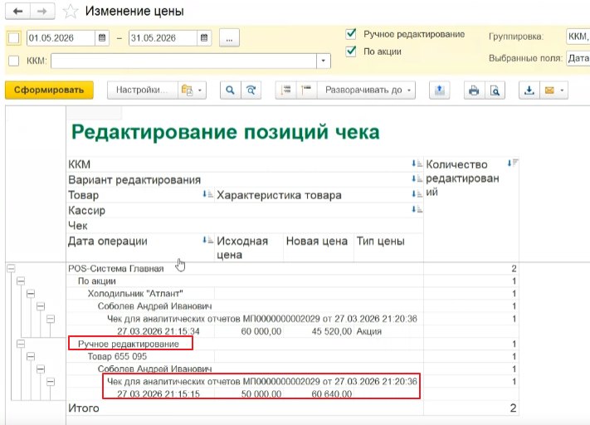The image size is (590, 425).
Task: Sort by Характеристика товара sort icon
Action: (x=417, y=194)
